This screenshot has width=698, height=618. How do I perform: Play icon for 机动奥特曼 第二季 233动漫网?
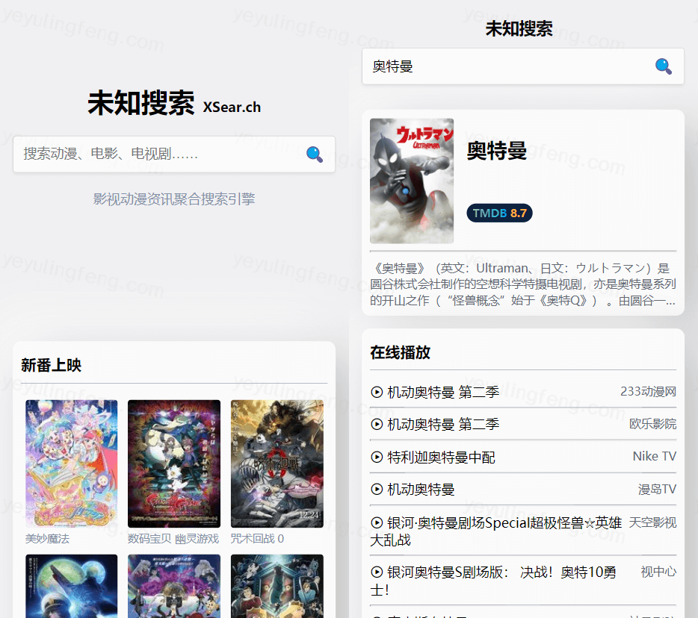[x=377, y=392]
